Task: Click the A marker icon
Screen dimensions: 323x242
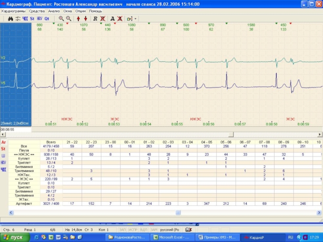Action: click(x=113, y=19)
